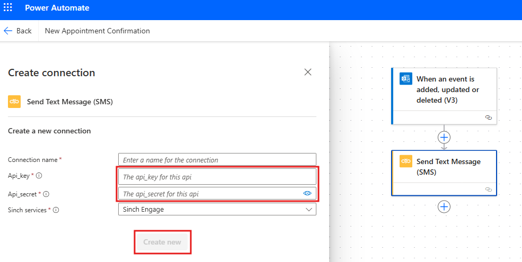Click the Api_key info icon
This screenshot has width=522, height=262.
pyautogui.click(x=39, y=176)
